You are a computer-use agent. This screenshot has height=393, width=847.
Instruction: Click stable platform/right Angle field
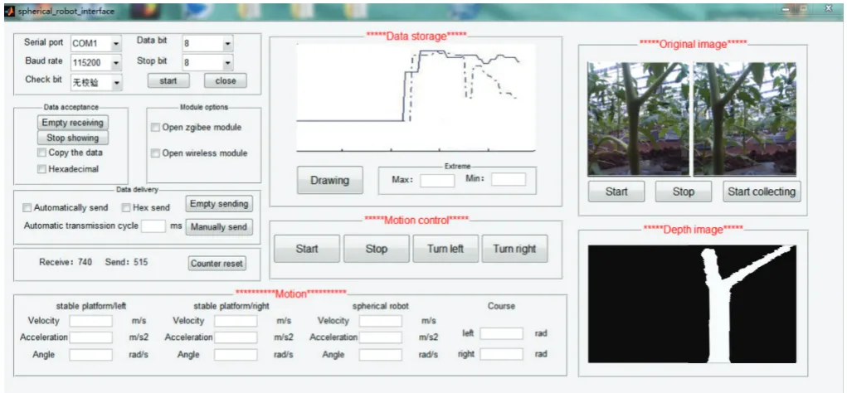[236, 355]
